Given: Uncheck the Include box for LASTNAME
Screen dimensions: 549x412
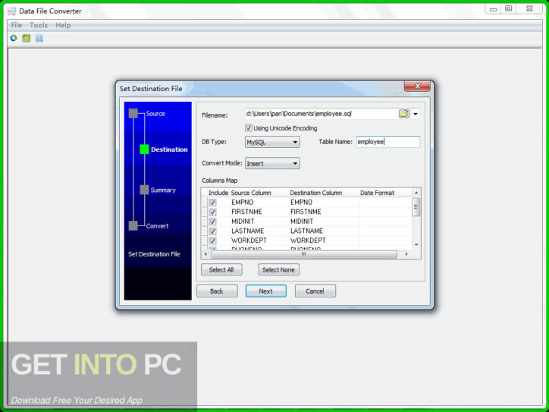Looking at the screenshot, I should tap(212, 231).
